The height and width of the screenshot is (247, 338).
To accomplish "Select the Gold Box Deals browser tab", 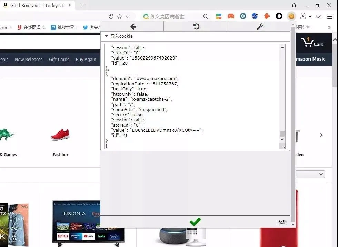I will tap(37, 6).
